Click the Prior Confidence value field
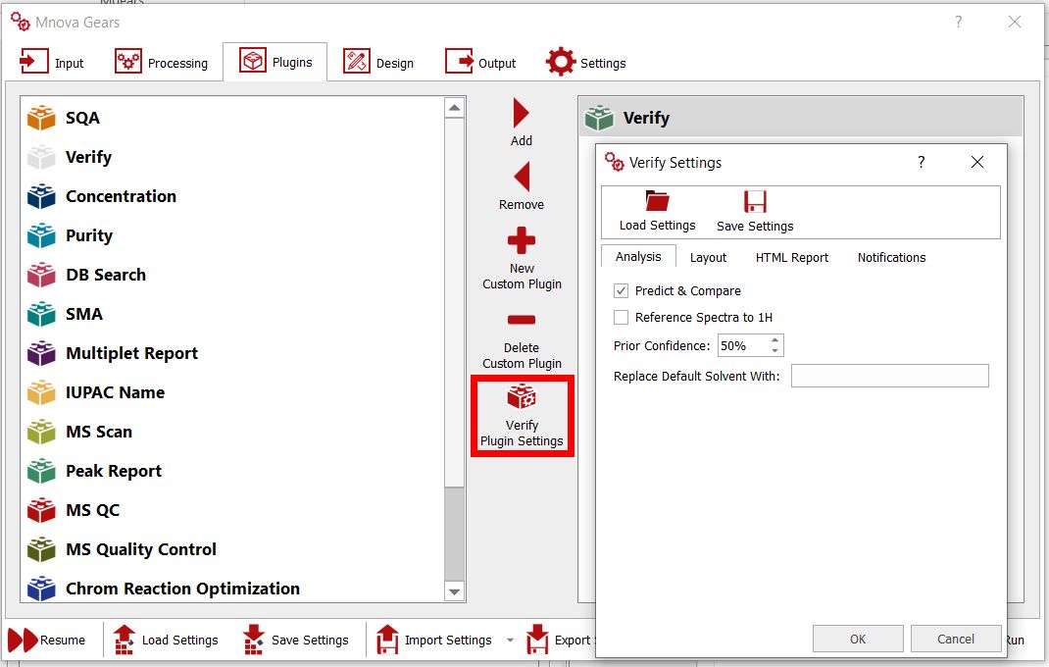 tap(742, 345)
